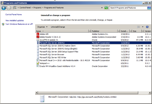
Task: Open View installed updates link
Action: (14, 20)
